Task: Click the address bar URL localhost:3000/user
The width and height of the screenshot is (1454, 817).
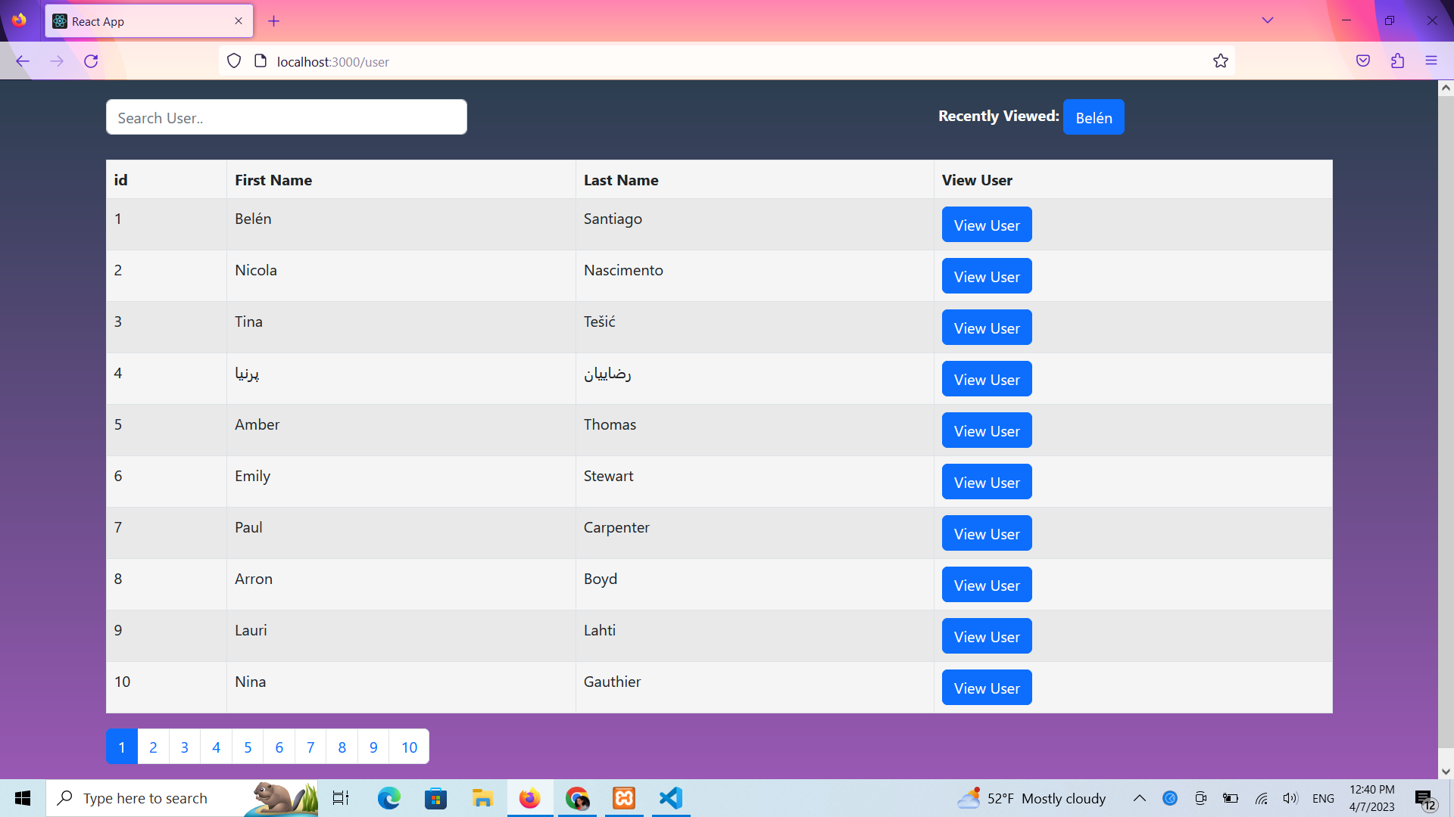Action: click(x=333, y=61)
